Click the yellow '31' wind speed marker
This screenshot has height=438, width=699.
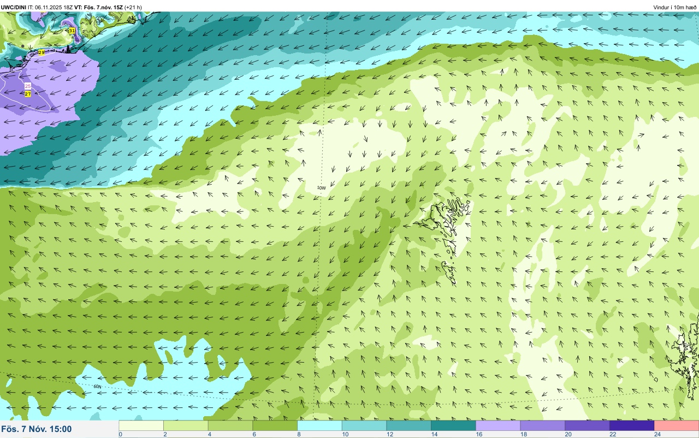point(72,31)
